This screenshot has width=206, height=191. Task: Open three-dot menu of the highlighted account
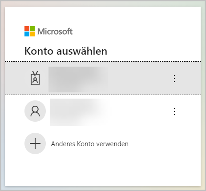[x=174, y=79]
